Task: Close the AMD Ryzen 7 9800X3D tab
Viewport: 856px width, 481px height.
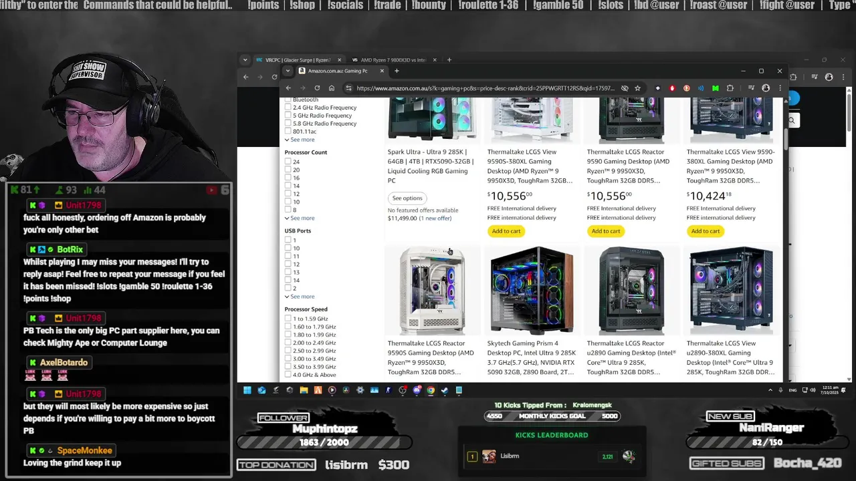Action: click(435, 60)
